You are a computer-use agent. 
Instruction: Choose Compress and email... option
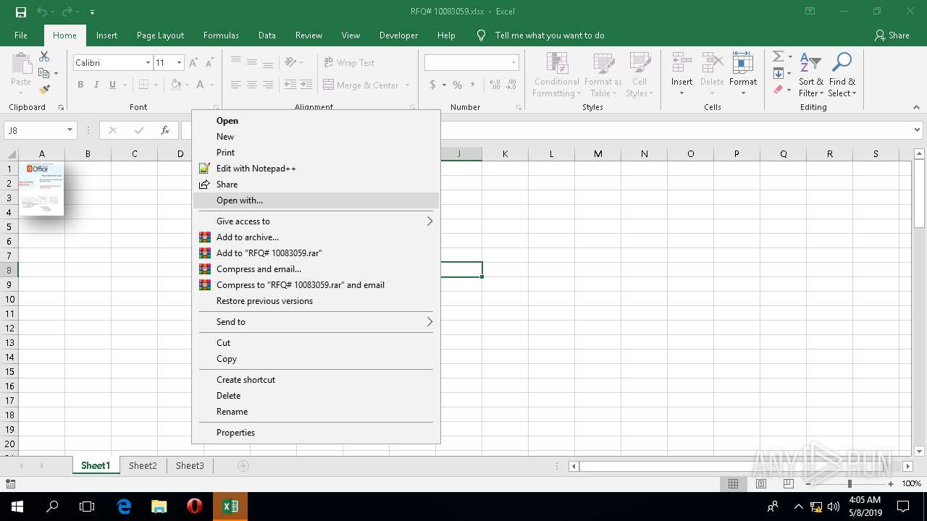point(316,269)
